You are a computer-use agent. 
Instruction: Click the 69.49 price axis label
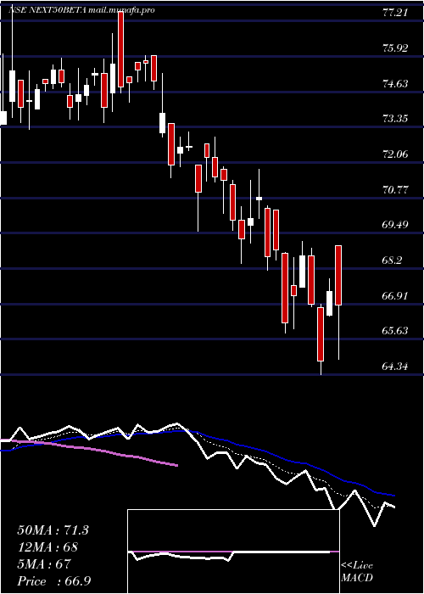[x=395, y=224]
